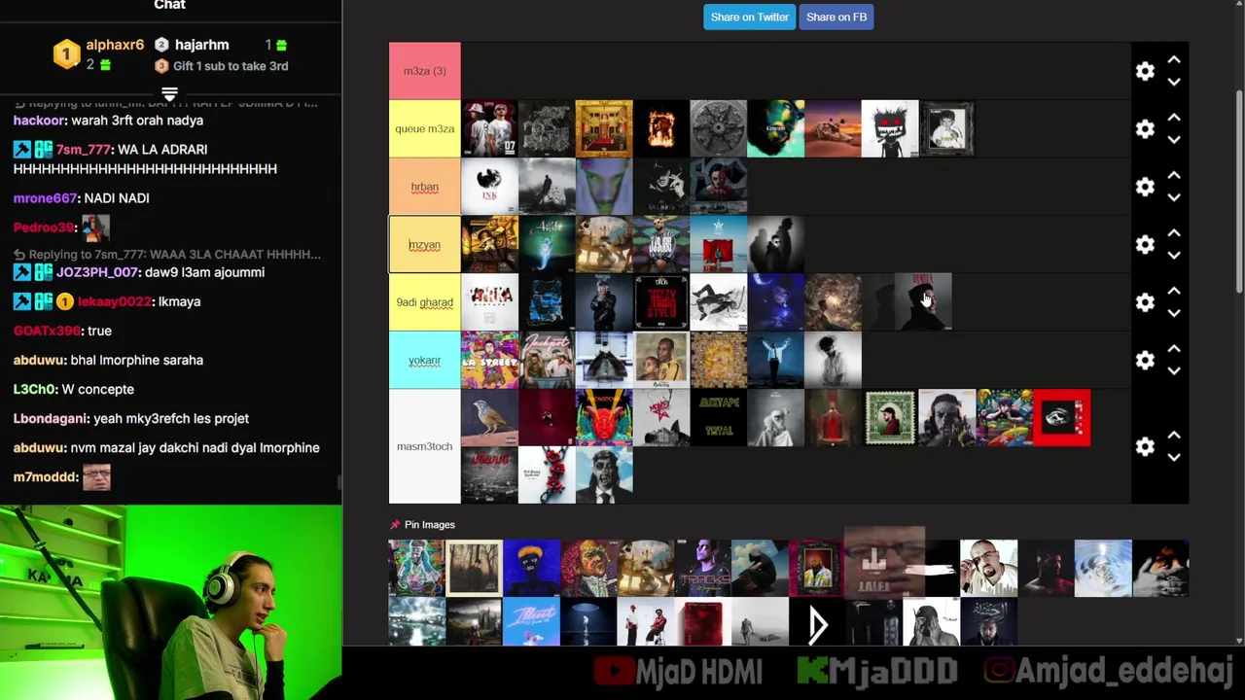Viewport: 1245px width, 700px height.
Task: Select red album cover in mzyan row
Action: [719, 244]
